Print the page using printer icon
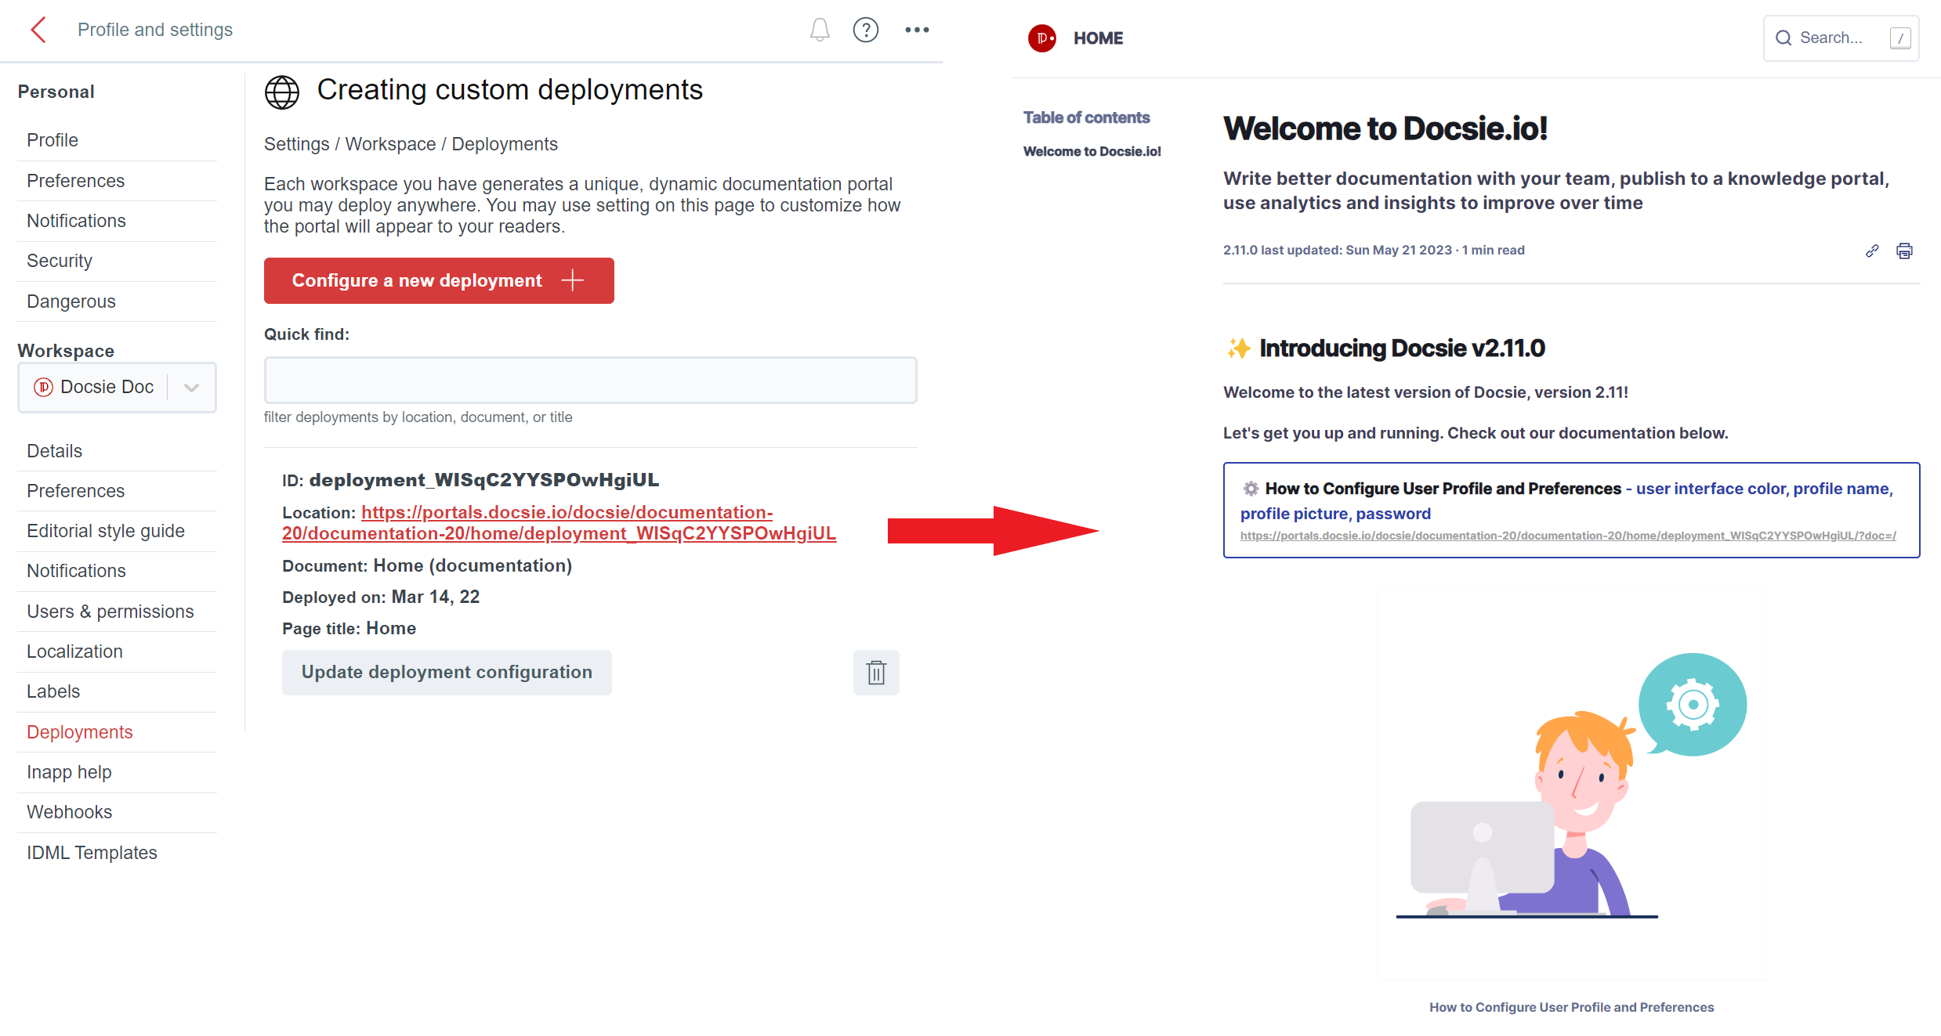Viewport: 1941px width, 1036px height. (1904, 251)
